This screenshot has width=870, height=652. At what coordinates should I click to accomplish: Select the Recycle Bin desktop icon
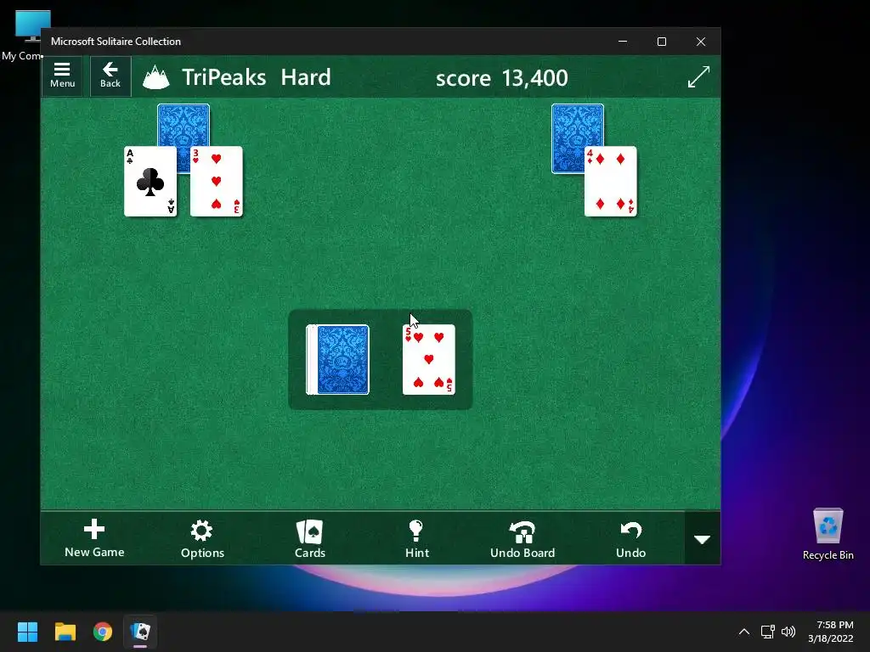tap(828, 535)
